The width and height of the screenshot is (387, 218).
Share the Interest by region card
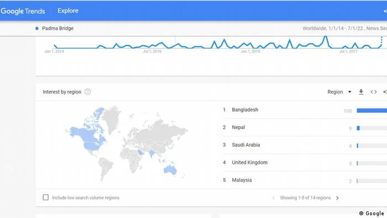point(385,92)
